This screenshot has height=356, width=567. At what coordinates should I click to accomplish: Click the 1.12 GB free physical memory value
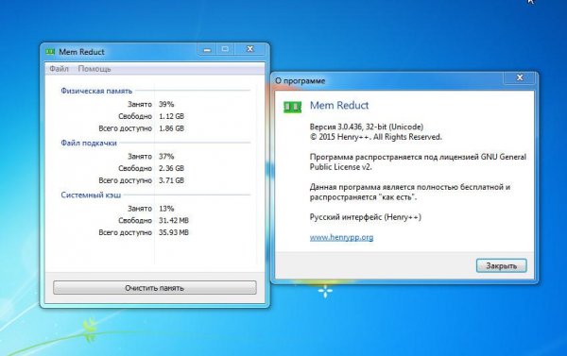point(171,116)
